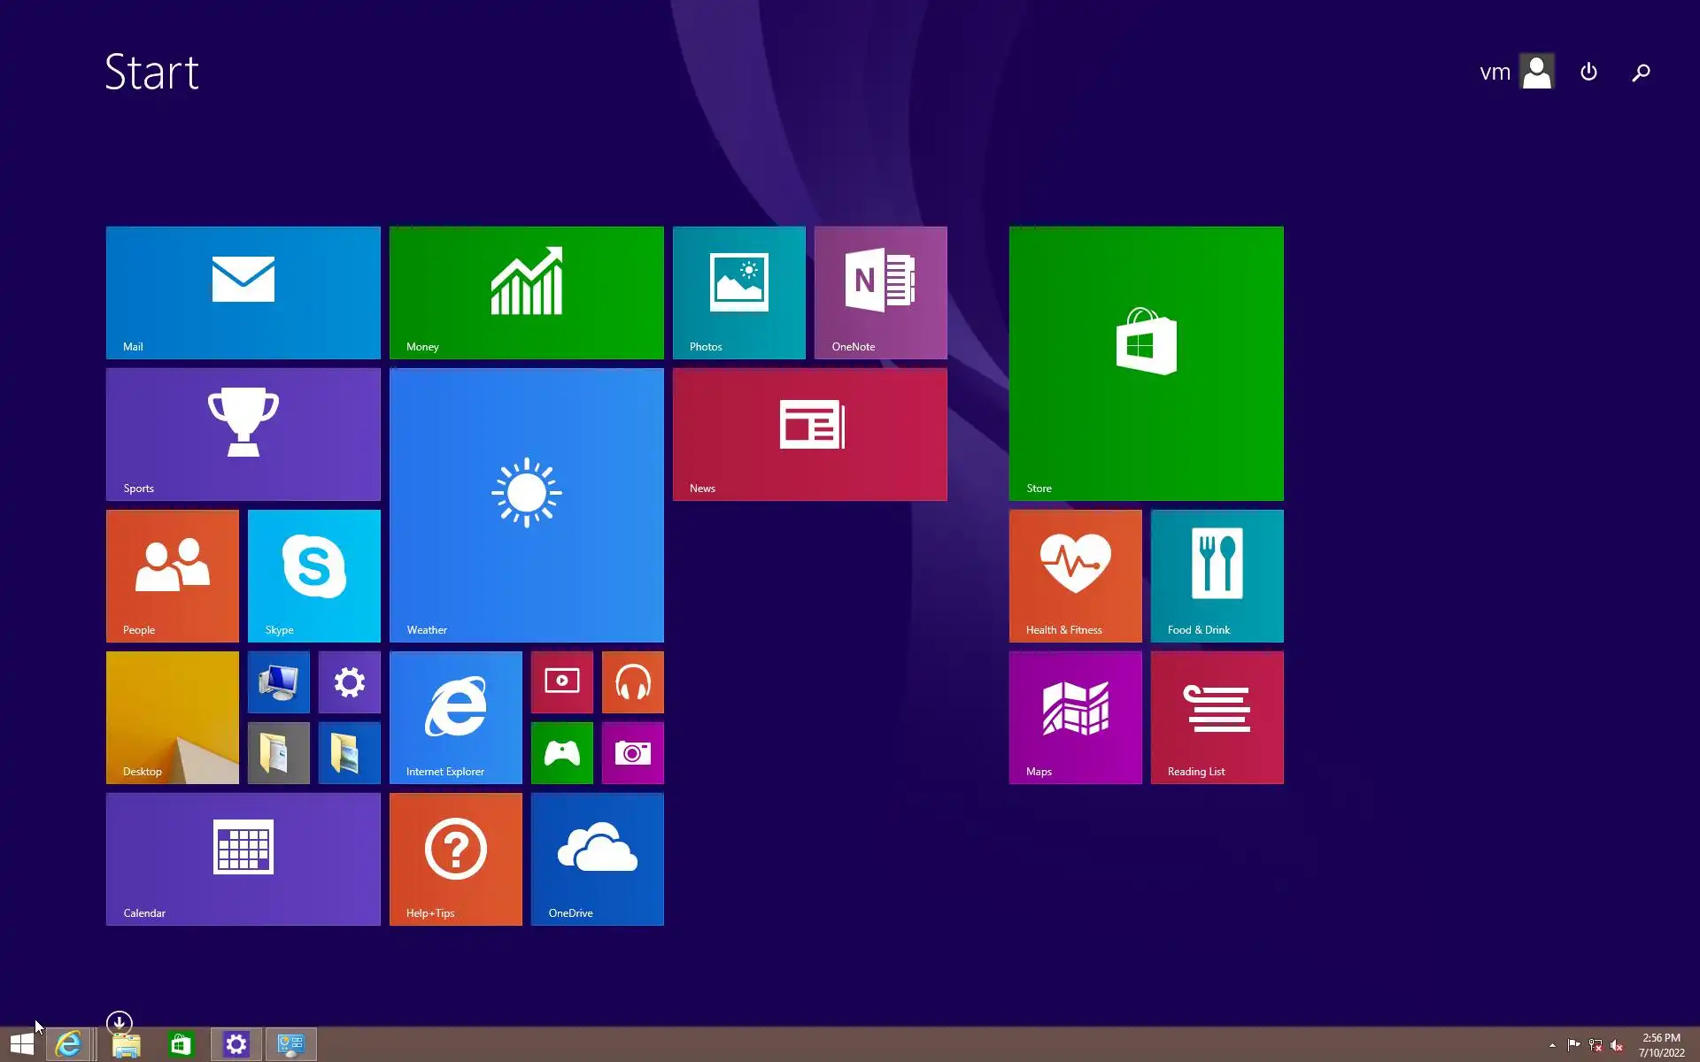Open the Video tile
1700x1062 pixels.
[561, 682]
